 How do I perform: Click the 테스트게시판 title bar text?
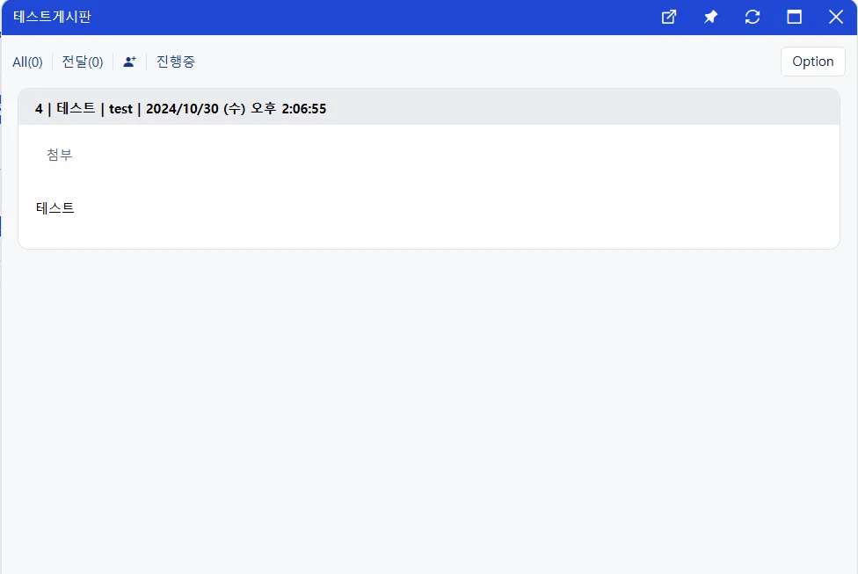pos(52,17)
